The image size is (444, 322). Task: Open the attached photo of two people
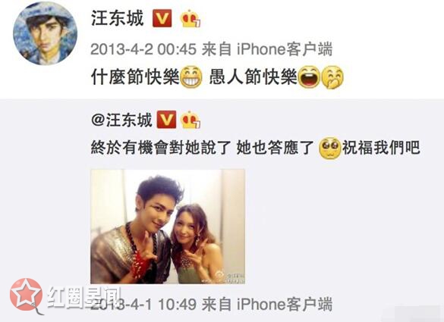click(168, 227)
